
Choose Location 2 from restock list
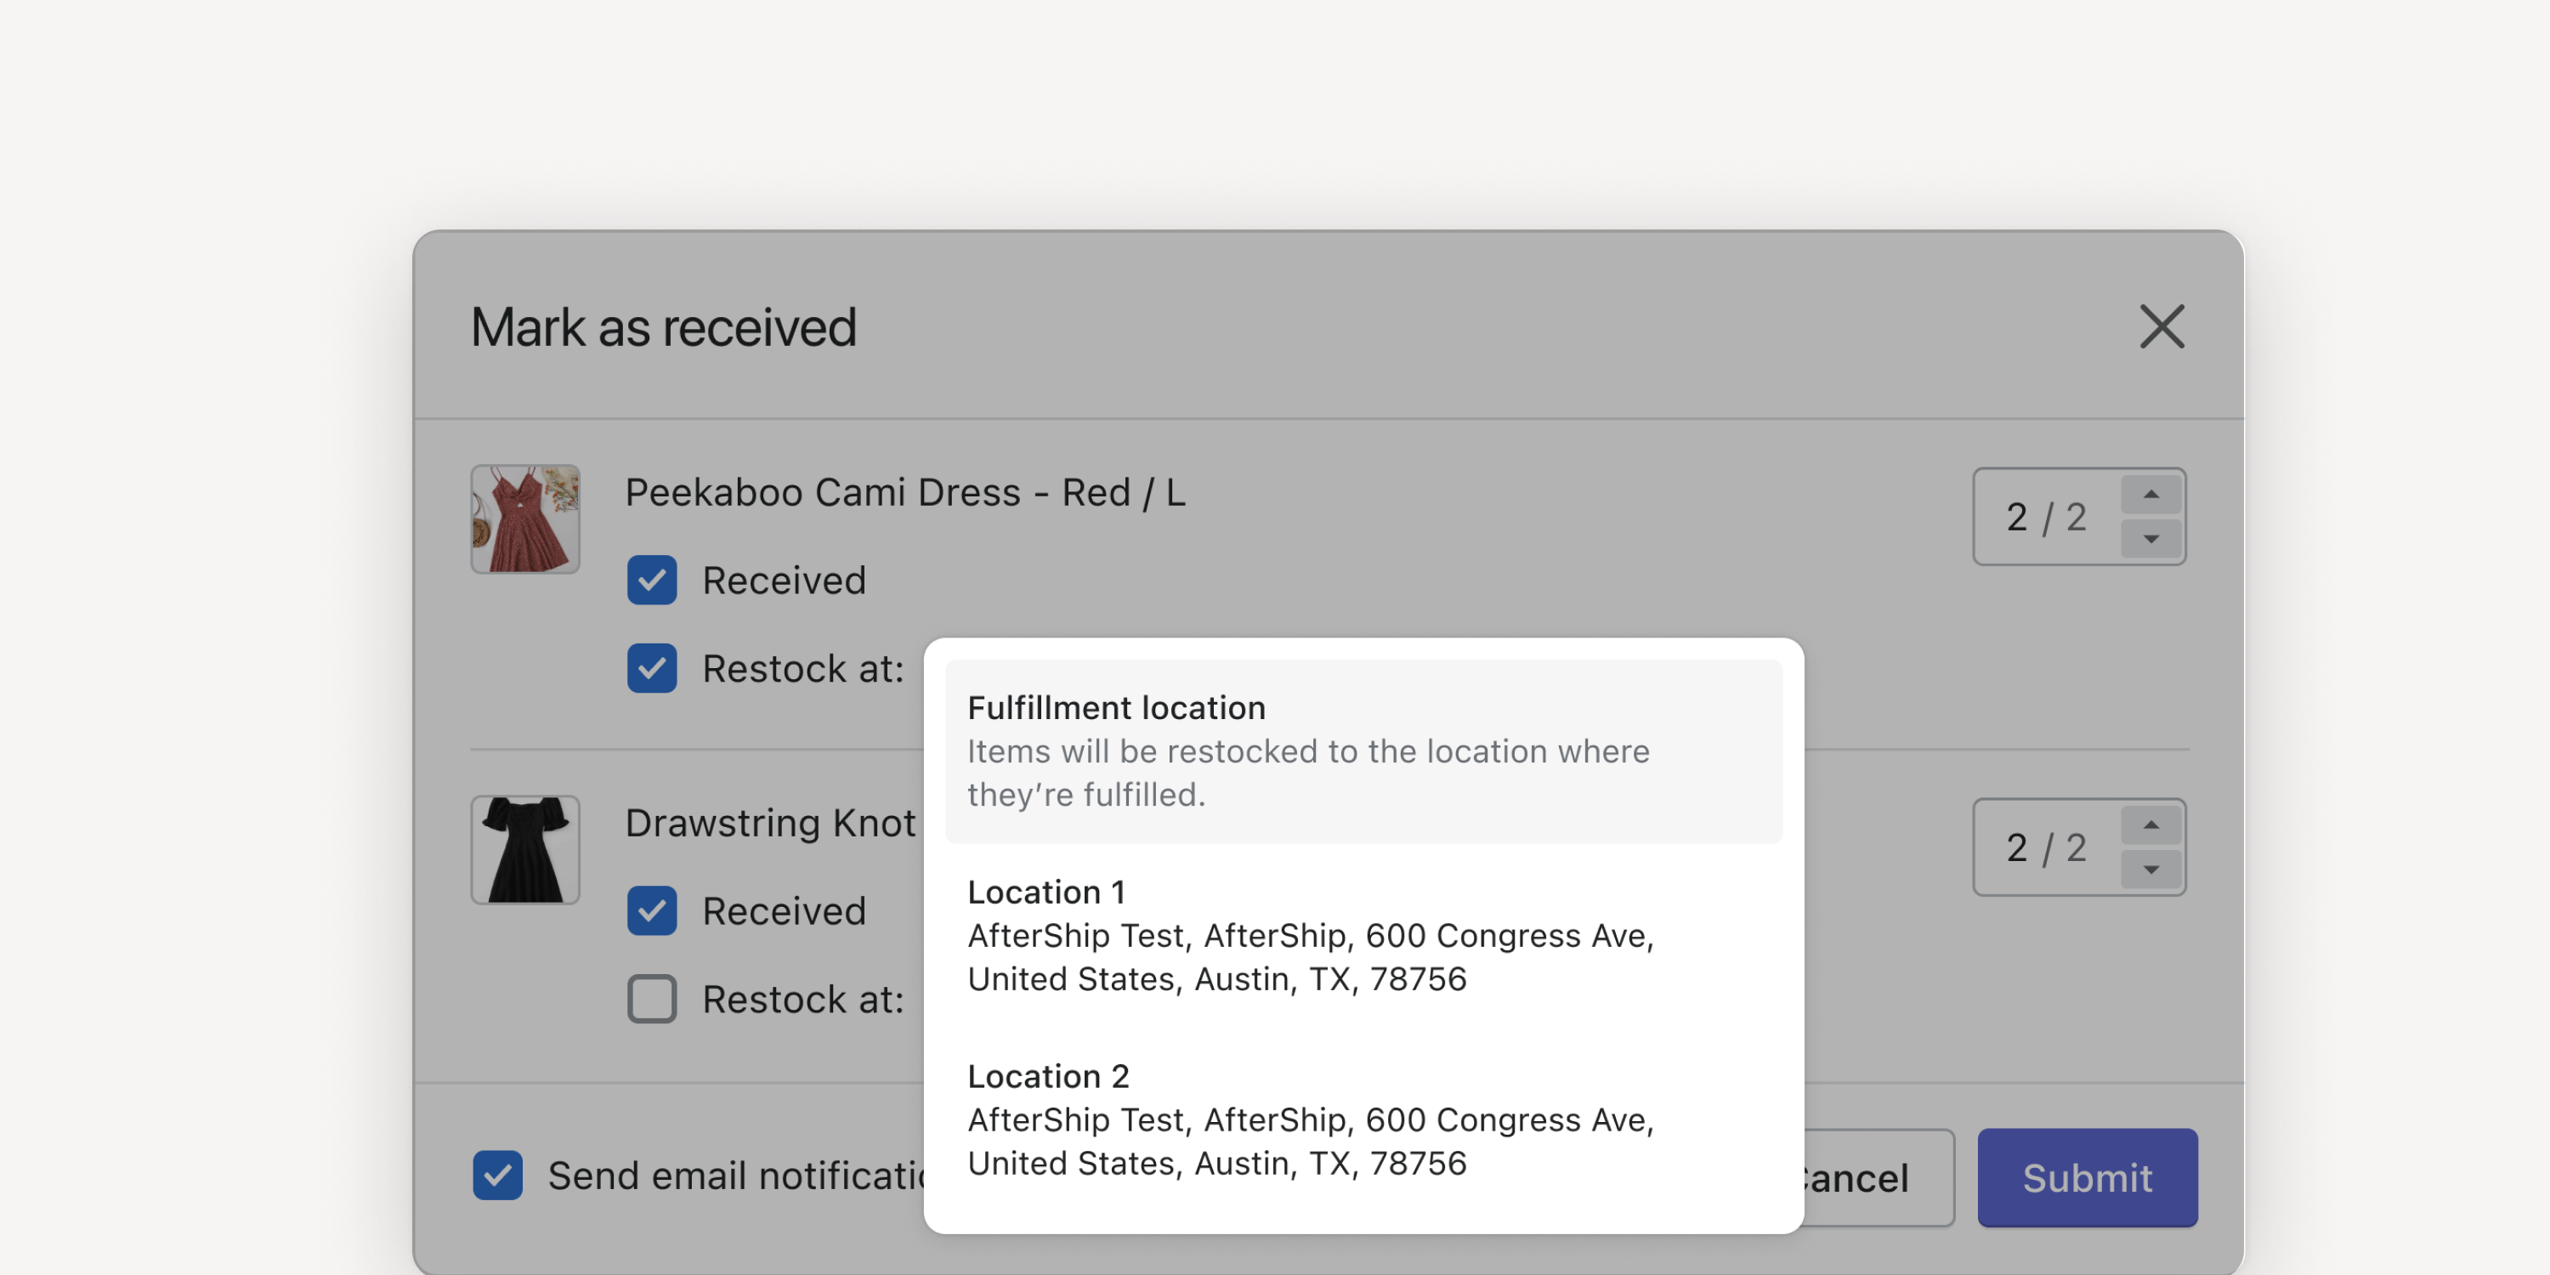coord(1363,1119)
